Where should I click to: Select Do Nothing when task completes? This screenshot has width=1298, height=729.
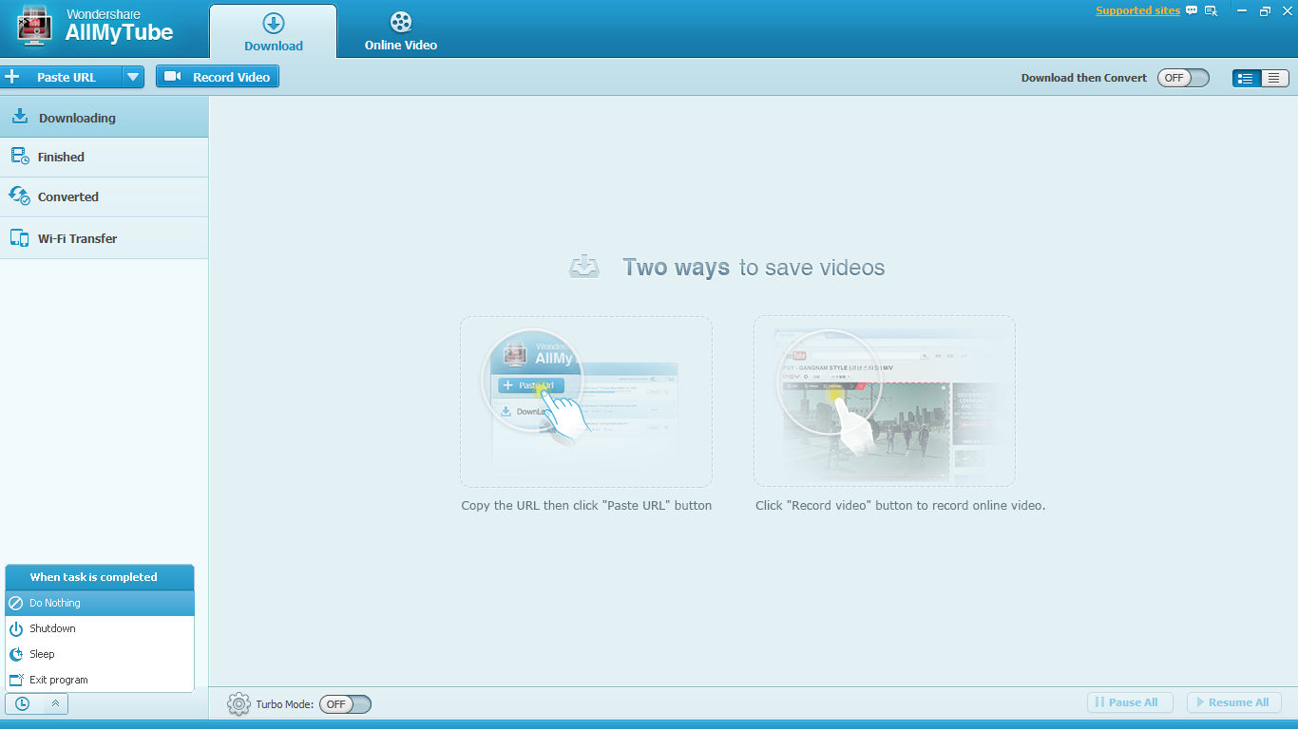100,603
